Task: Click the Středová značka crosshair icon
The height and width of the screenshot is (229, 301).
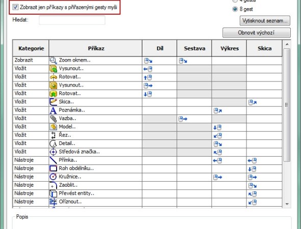Action: pos(53,152)
